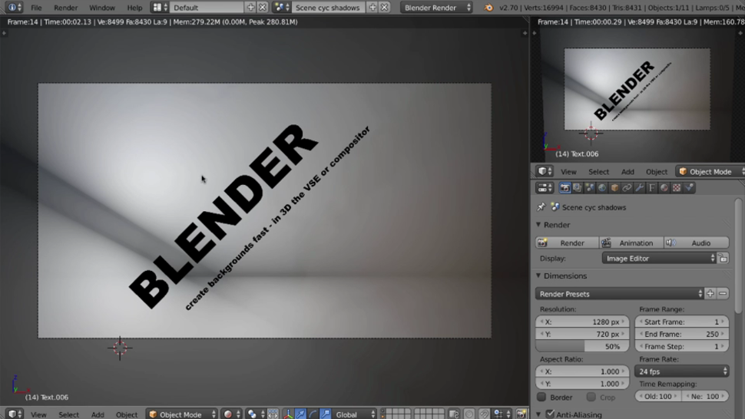Toggle the Border checkbox

pyautogui.click(x=541, y=397)
